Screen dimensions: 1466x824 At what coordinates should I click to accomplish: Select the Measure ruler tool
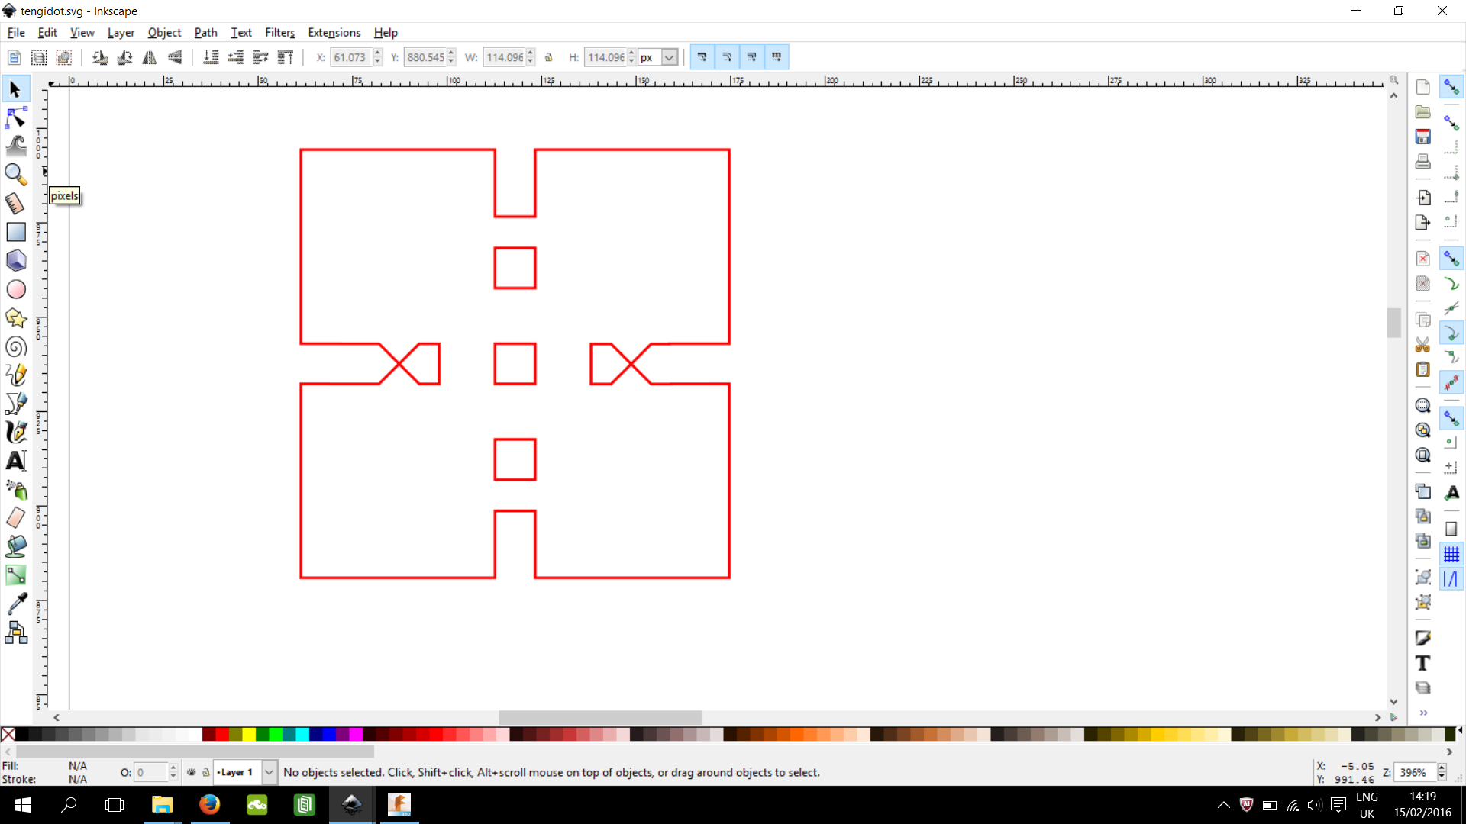15,203
